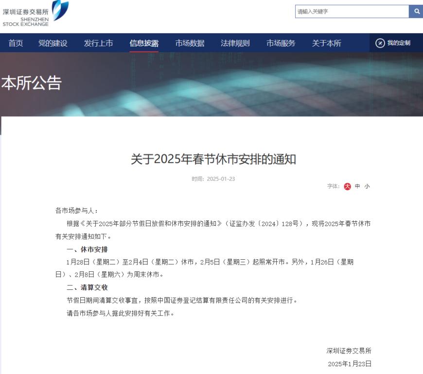
Task: Open the 党的建设 menu
Action: coord(53,43)
